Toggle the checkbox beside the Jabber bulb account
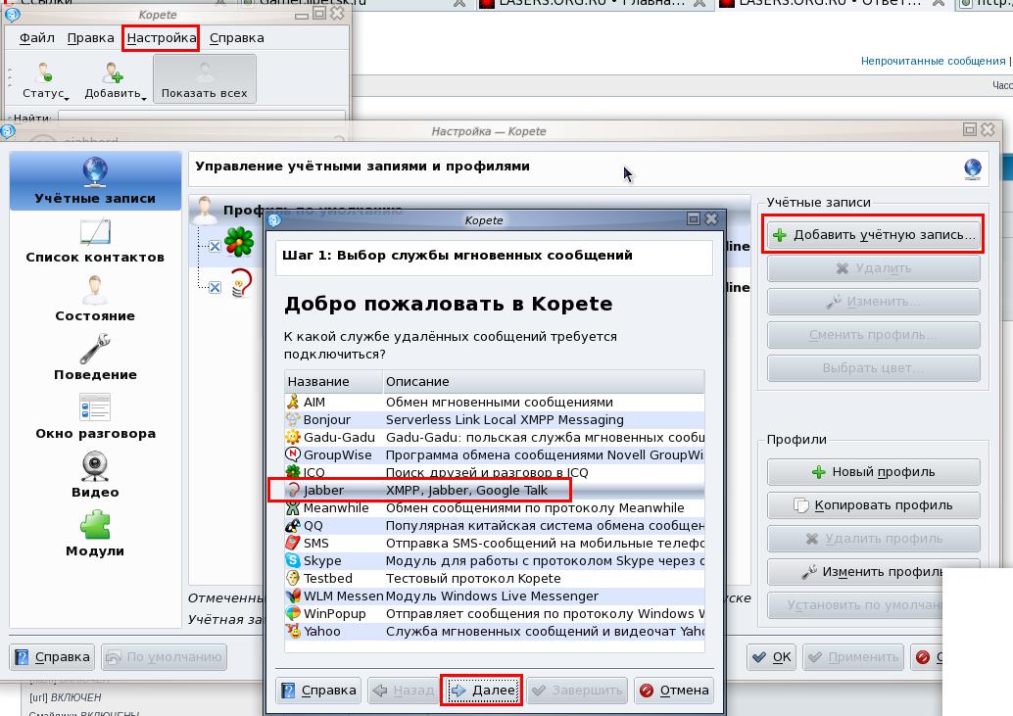1013x716 pixels. pyautogui.click(x=216, y=287)
